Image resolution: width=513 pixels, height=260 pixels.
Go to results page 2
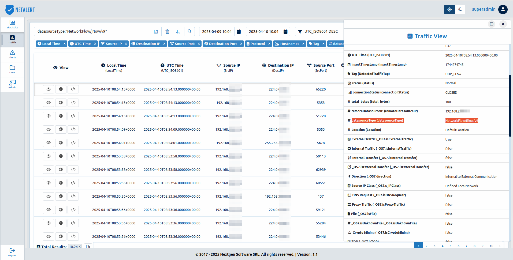426,246
